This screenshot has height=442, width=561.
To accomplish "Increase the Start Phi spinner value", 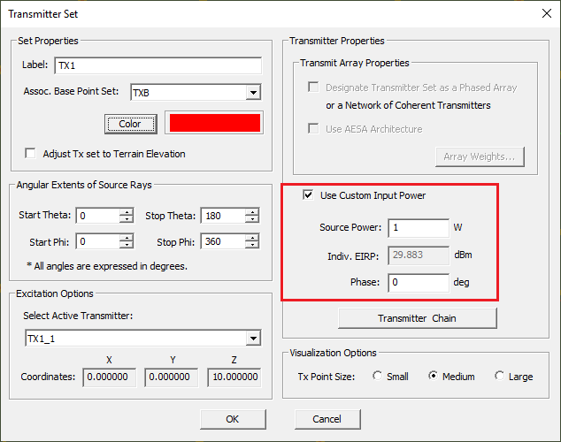I will [x=127, y=237].
